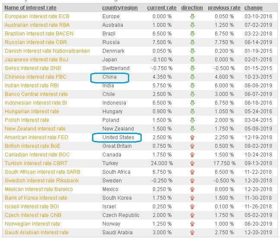Click the circled China country cell
Image resolution: width=280 pixels, height=239 pixels.
click(x=110, y=77)
